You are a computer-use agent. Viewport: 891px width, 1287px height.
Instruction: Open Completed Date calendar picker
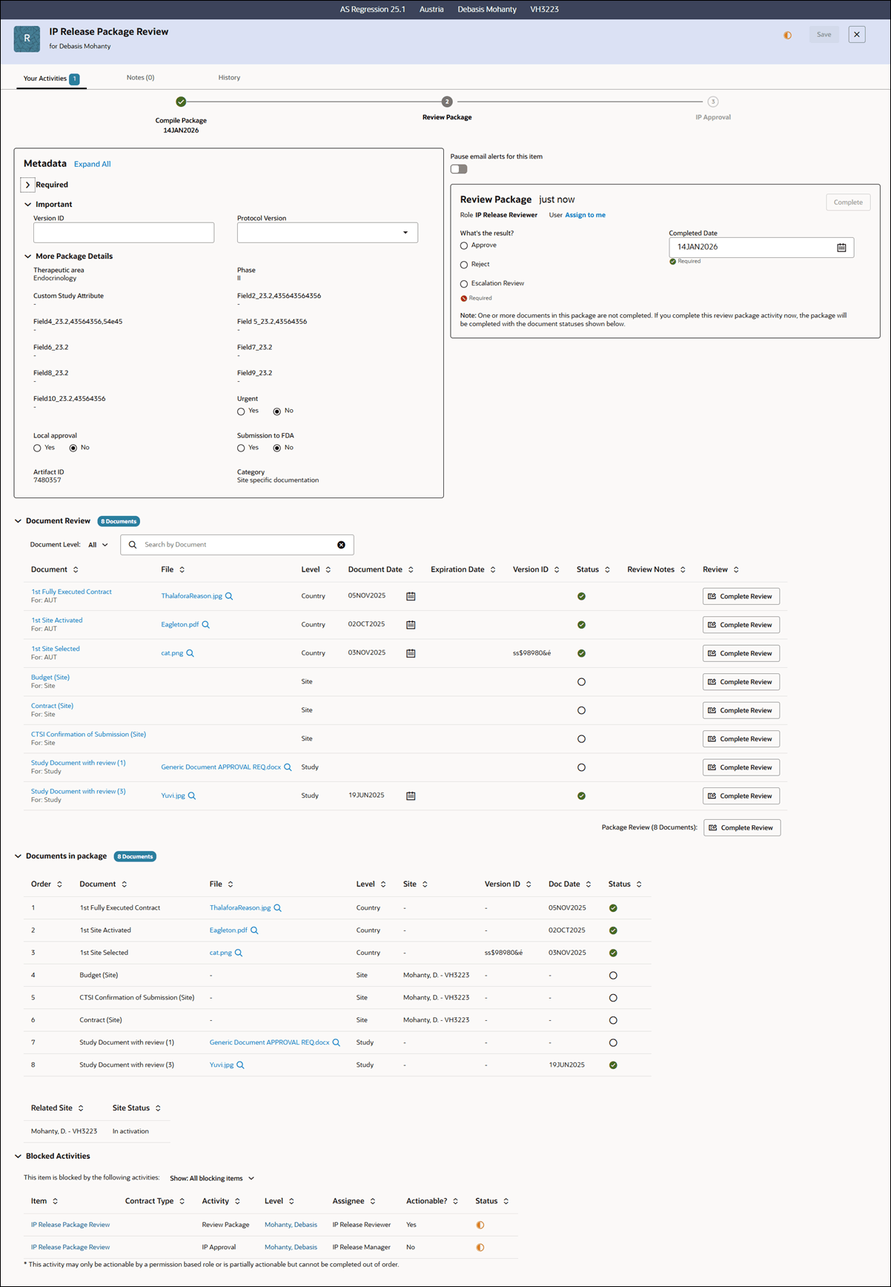click(841, 248)
